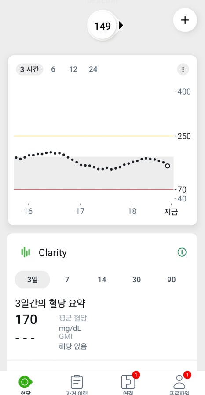Select the 14 day Clarity period

102,280
